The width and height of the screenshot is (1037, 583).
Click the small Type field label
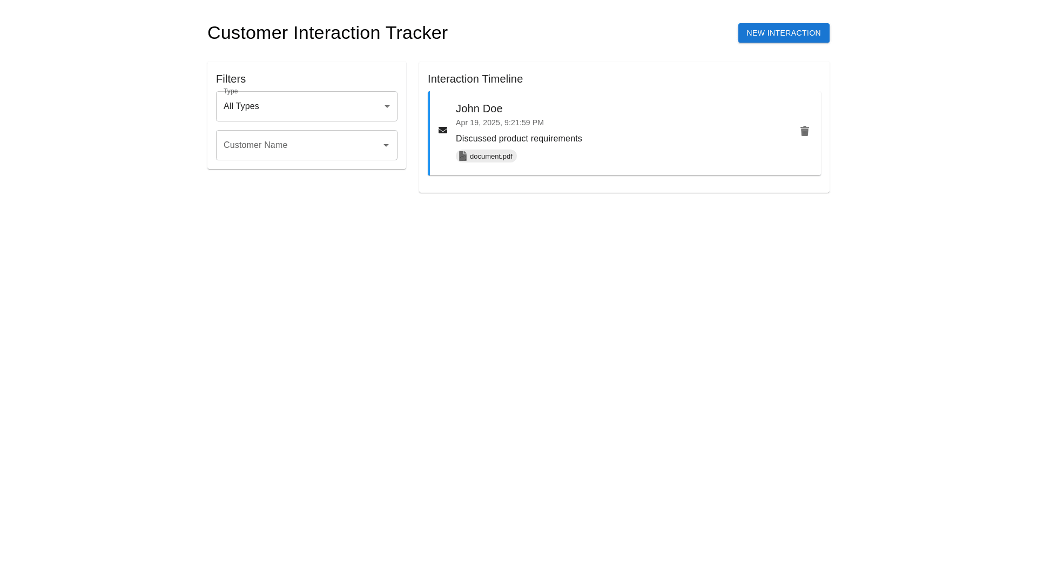[231, 91]
